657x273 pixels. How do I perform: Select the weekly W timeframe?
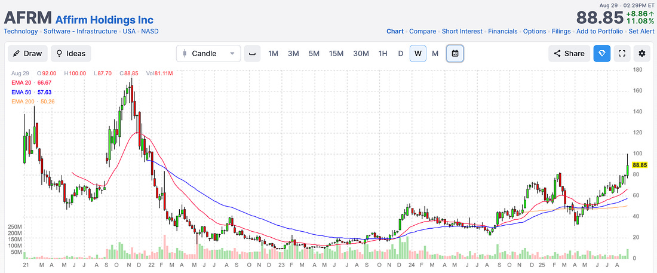click(417, 54)
